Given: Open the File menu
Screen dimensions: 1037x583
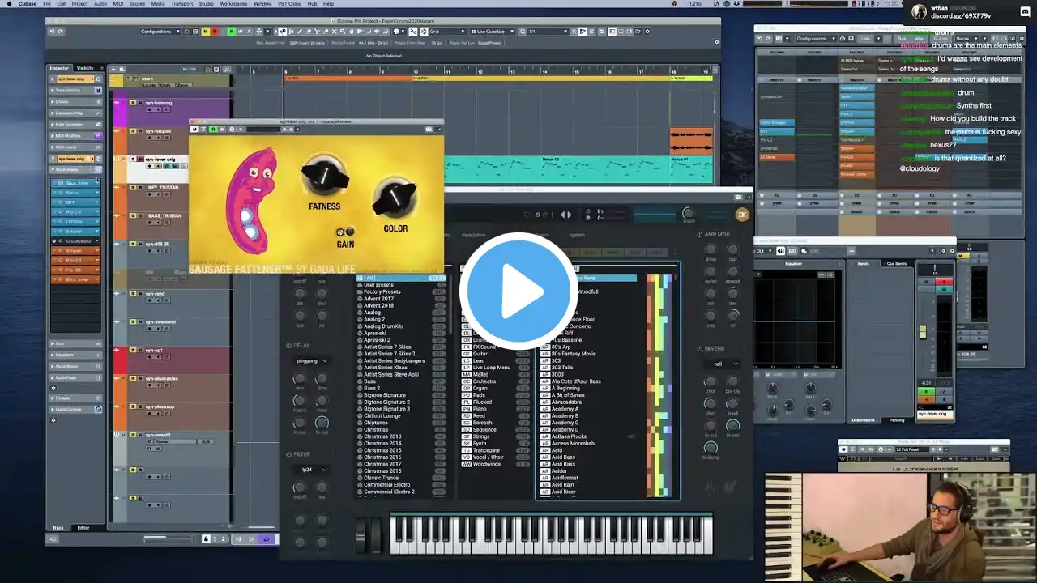Looking at the screenshot, I should point(47,4).
